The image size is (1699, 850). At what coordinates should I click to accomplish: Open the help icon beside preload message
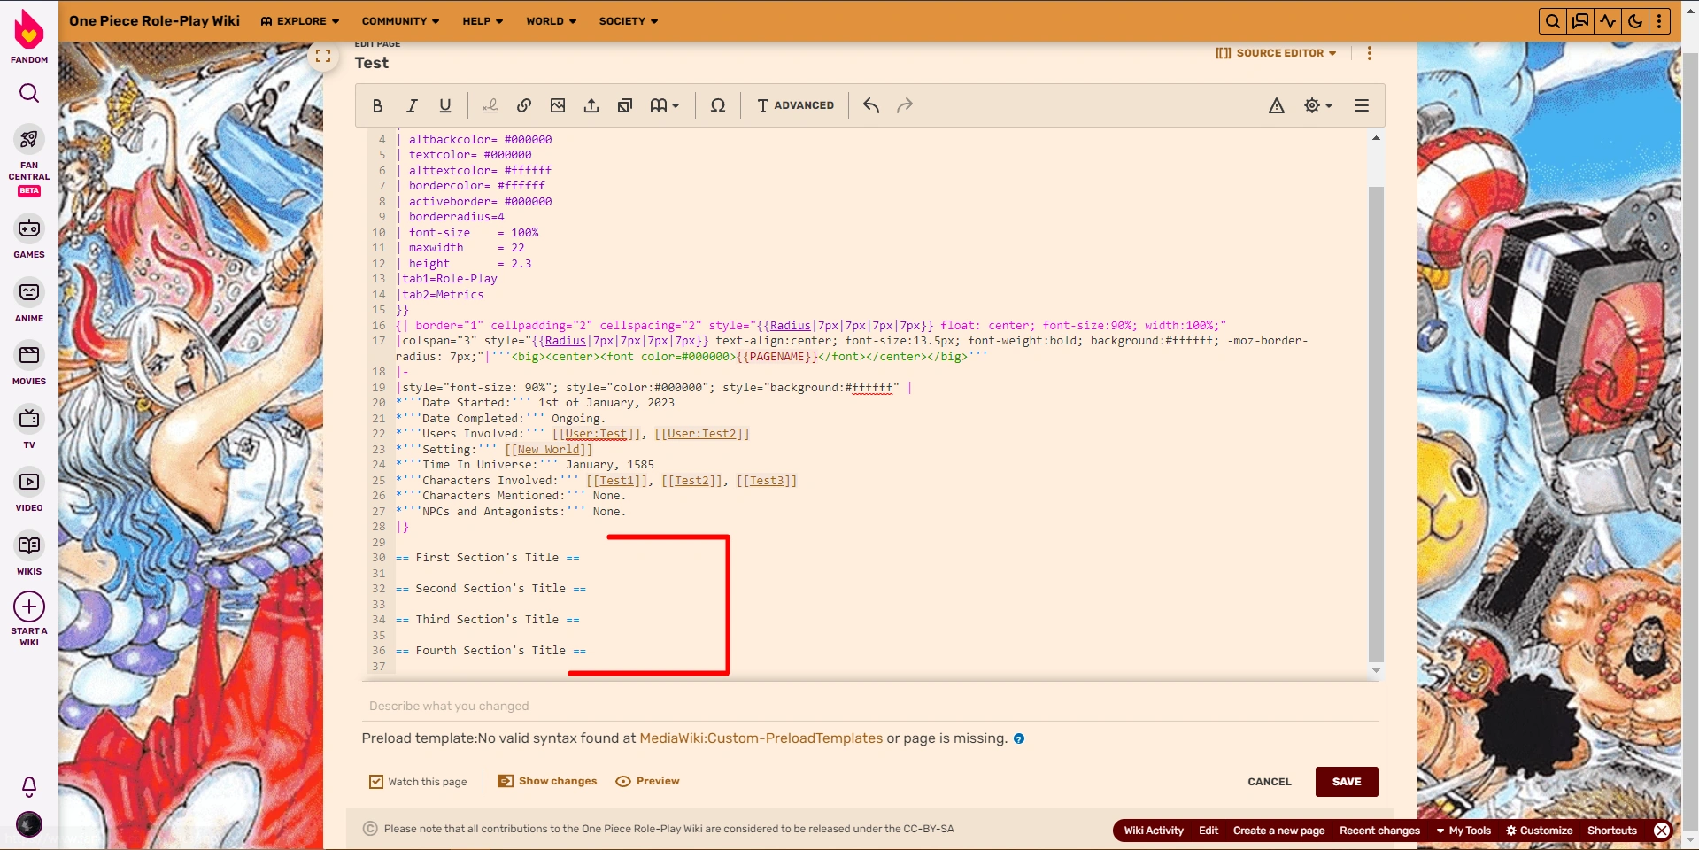pos(1019,738)
